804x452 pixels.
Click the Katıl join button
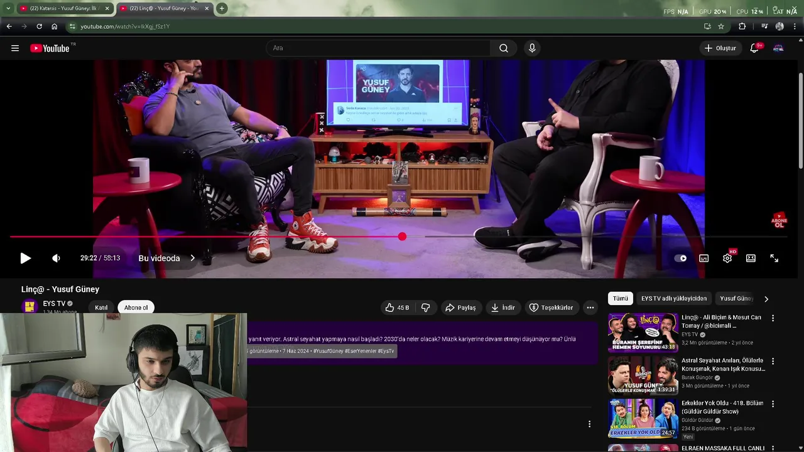pyautogui.click(x=101, y=308)
